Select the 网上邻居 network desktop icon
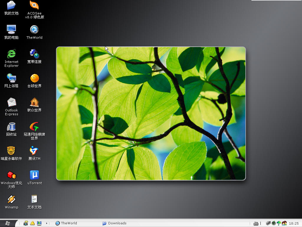The image size is (302, 227). coord(11,80)
